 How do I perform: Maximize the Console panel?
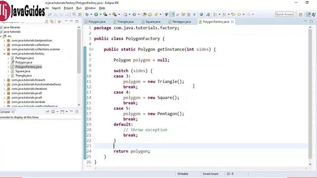(x=77, y=111)
